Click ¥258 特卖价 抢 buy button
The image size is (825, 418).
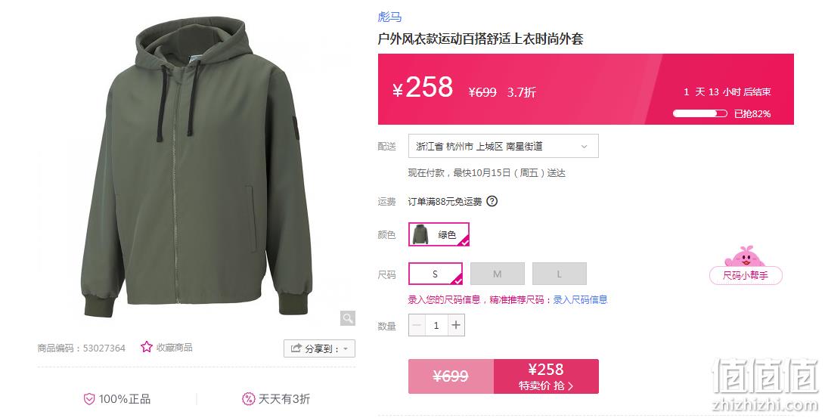click(x=546, y=376)
